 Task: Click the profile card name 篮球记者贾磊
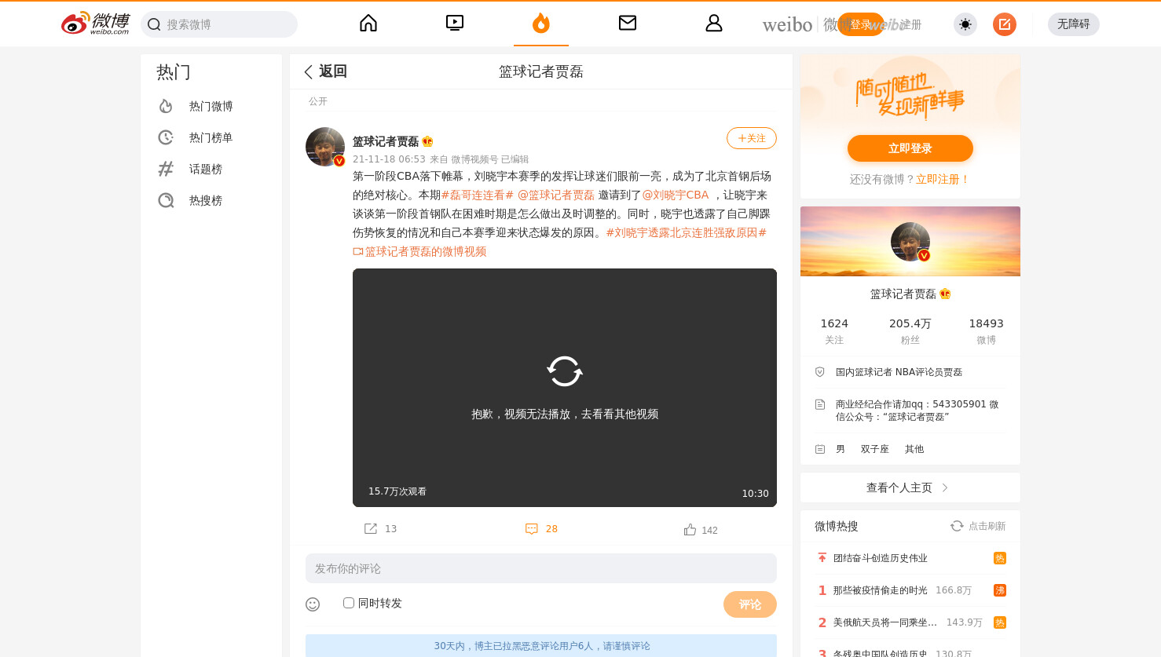coord(903,294)
